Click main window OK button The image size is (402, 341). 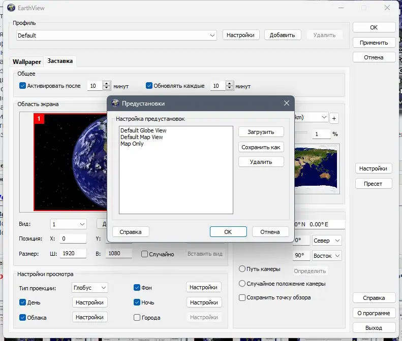click(374, 27)
